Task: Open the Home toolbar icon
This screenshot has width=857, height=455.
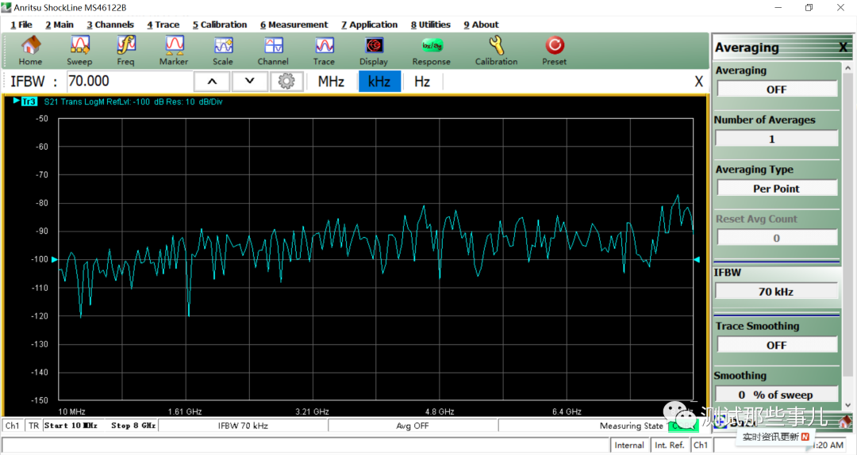Action: (31, 51)
